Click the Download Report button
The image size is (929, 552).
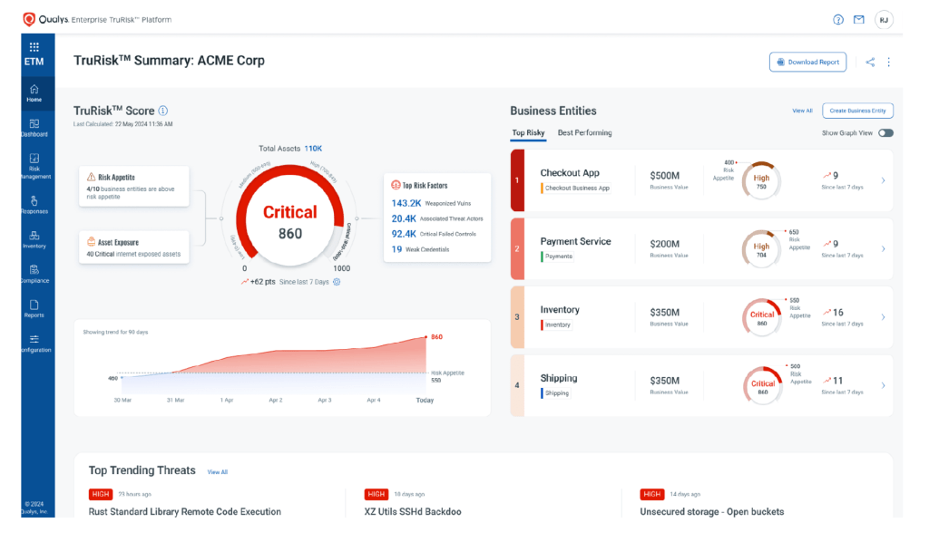(808, 63)
